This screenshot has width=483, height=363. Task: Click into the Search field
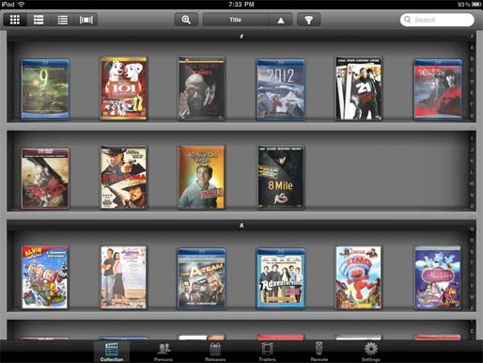(437, 20)
